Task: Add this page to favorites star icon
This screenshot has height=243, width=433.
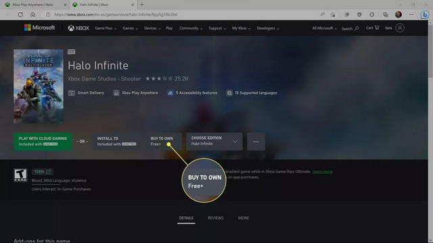Action: (x=333, y=15)
